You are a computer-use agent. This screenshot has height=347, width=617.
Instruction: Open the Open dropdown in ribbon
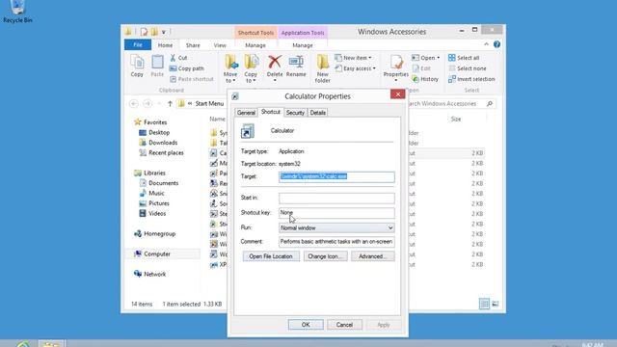click(426, 58)
